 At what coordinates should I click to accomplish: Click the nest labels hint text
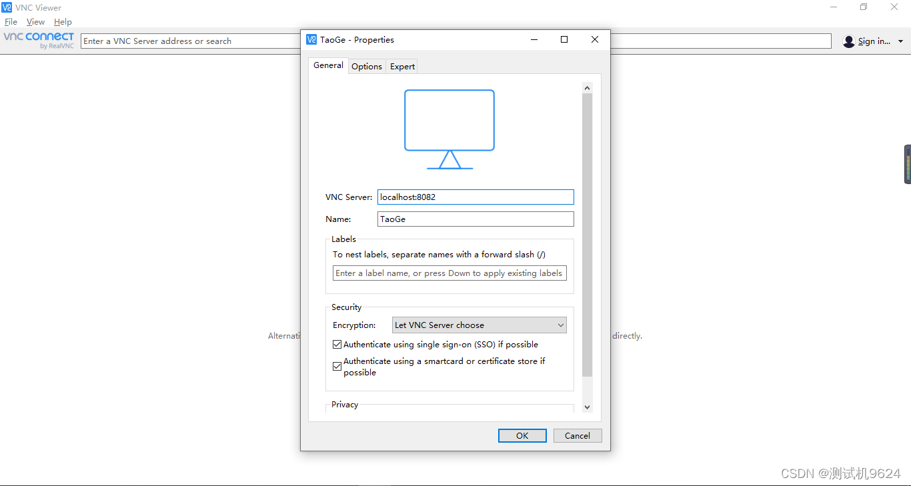(439, 255)
